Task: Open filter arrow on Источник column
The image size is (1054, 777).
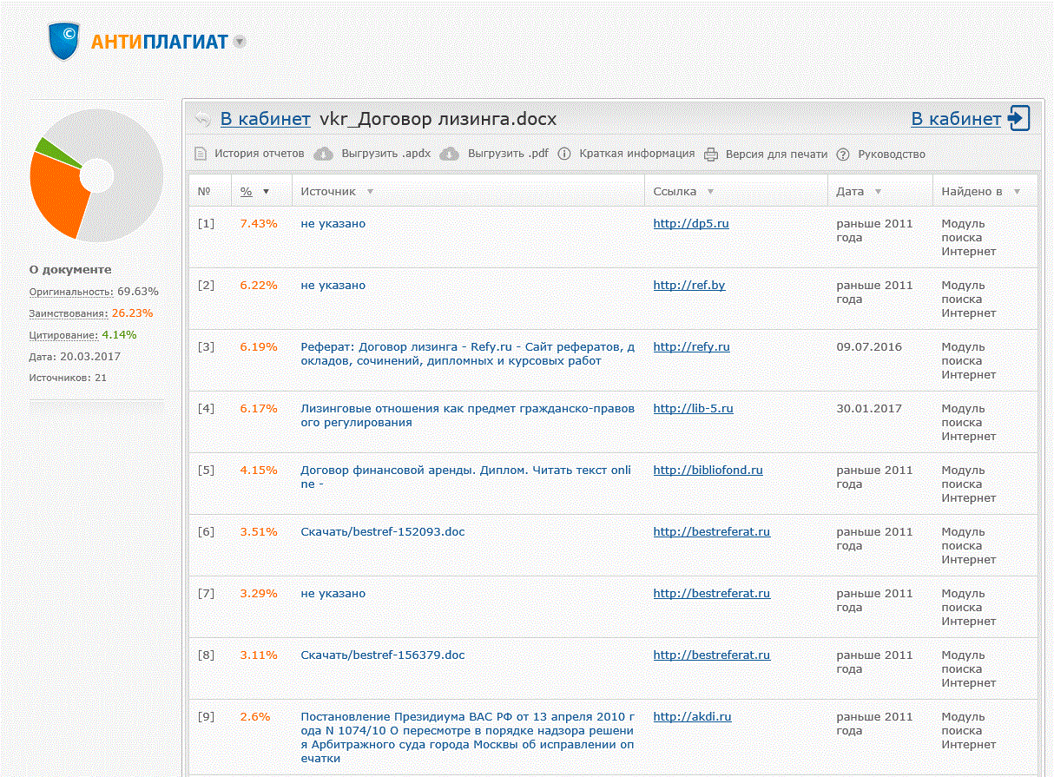Action: pyautogui.click(x=371, y=191)
